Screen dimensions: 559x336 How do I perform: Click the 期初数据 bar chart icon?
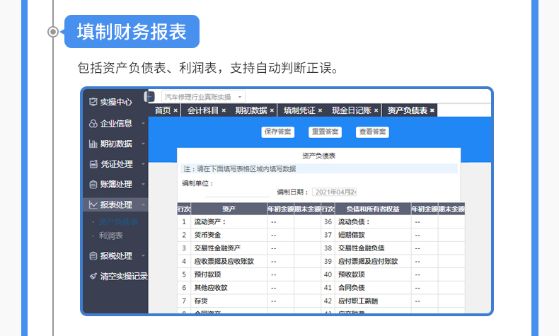point(93,144)
